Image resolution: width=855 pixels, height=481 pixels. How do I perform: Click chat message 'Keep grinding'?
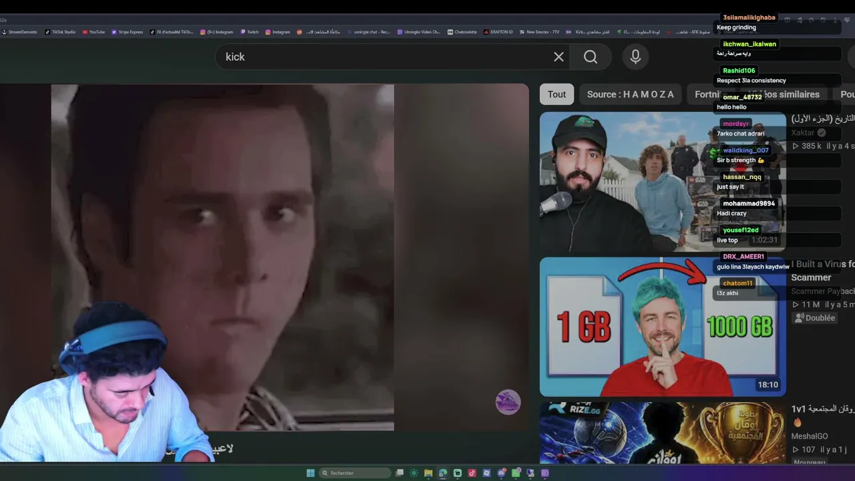tap(736, 27)
